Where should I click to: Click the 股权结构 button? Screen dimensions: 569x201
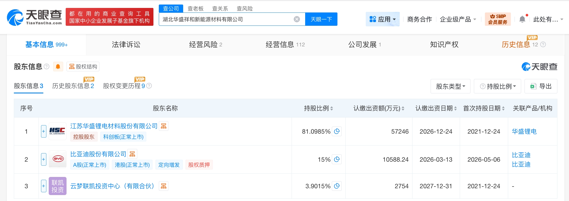point(83,67)
